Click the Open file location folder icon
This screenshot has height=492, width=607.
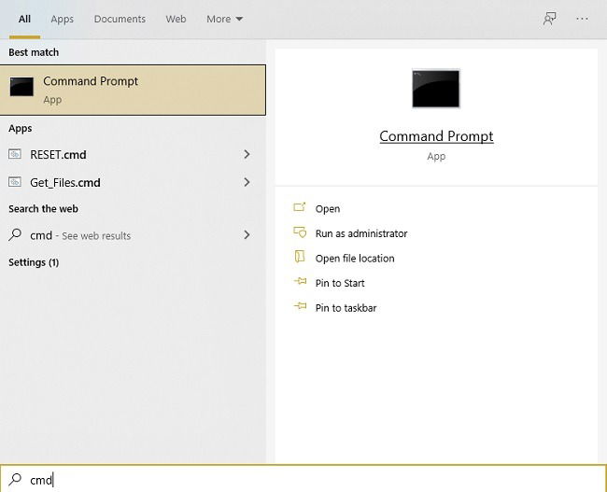(300, 256)
